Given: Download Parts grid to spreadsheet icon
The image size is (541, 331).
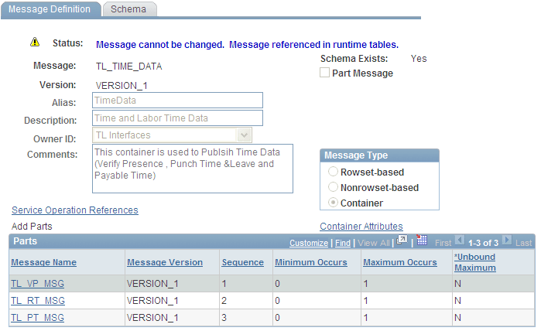Looking at the screenshot, I should coord(422,240).
